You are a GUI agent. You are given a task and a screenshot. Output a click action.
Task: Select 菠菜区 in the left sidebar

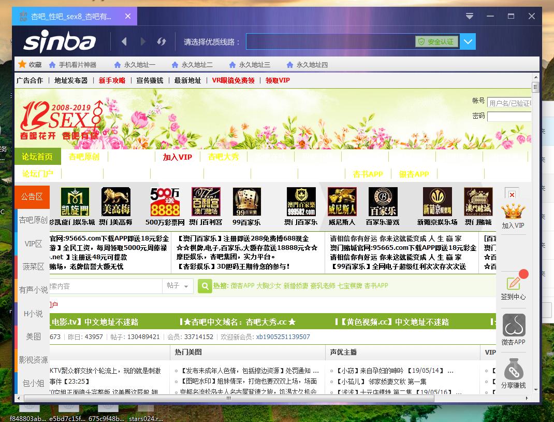[x=33, y=266]
